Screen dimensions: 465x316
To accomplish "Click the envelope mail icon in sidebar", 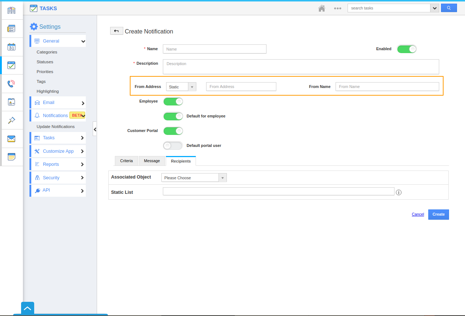I will (x=12, y=139).
